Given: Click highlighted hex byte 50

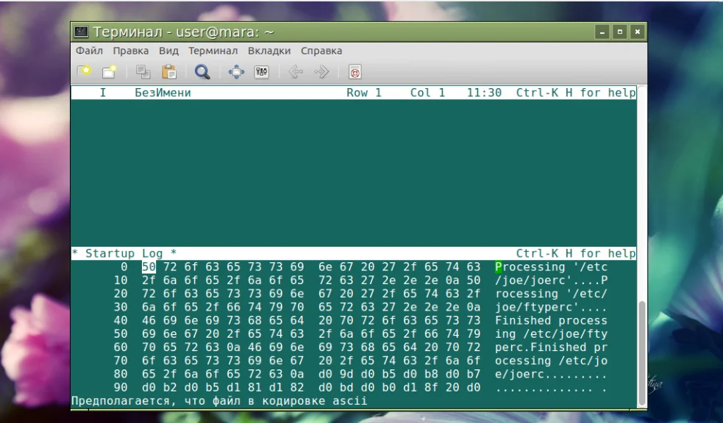Looking at the screenshot, I should coord(149,267).
